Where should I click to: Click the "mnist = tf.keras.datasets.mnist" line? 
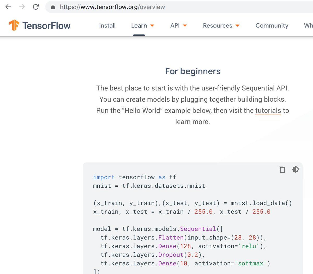click(x=149, y=186)
